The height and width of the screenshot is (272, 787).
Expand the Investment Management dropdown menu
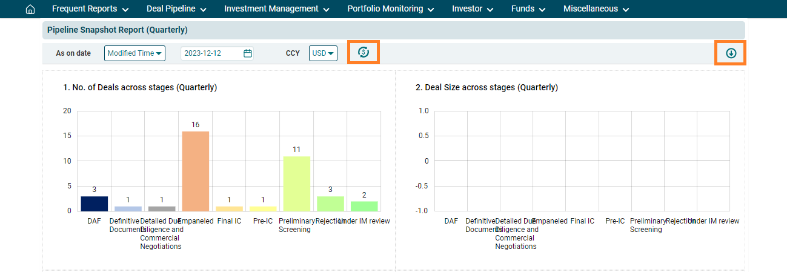[x=276, y=9]
